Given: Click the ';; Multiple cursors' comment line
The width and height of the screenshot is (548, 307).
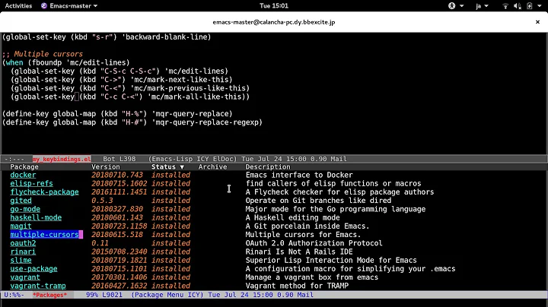Looking at the screenshot, I should [43, 54].
